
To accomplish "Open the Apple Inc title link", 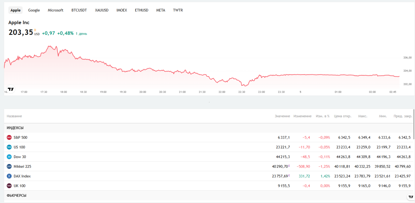I will point(19,23).
